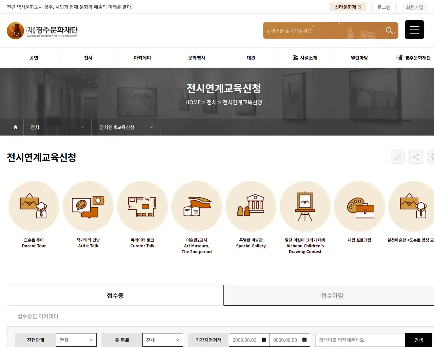
Task: Expand the 전시연계교육신청 breadcrumb dropdown
Action: click(x=125, y=127)
